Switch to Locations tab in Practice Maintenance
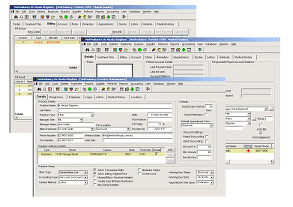This screenshot has height=207, width=293. tap(136, 97)
